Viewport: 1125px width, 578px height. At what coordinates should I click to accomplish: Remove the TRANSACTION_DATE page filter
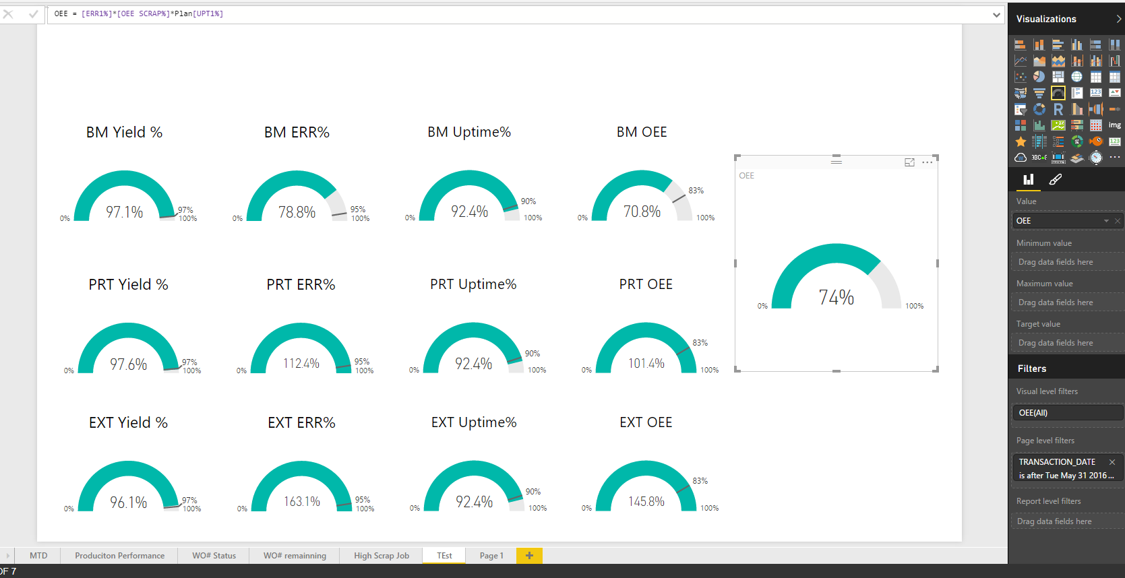tap(1112, 462)
